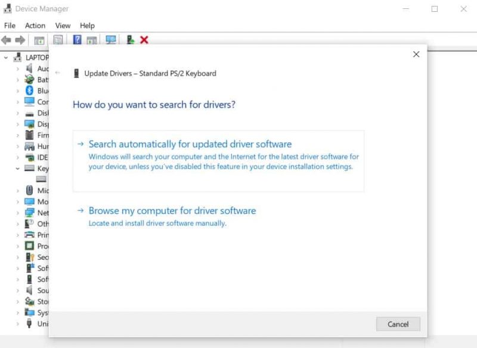This screenshot has height=348, width=477.
Task: Click the Back navigation arrow in Device Manager toolbar
Action: click(6, 41)
